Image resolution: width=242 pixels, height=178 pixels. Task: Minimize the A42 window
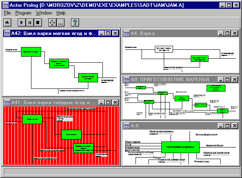click(x=101, y=33)
